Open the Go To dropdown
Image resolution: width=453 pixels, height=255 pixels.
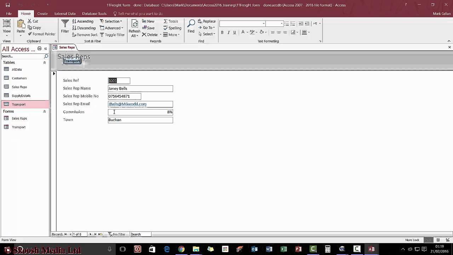point(206,28)
